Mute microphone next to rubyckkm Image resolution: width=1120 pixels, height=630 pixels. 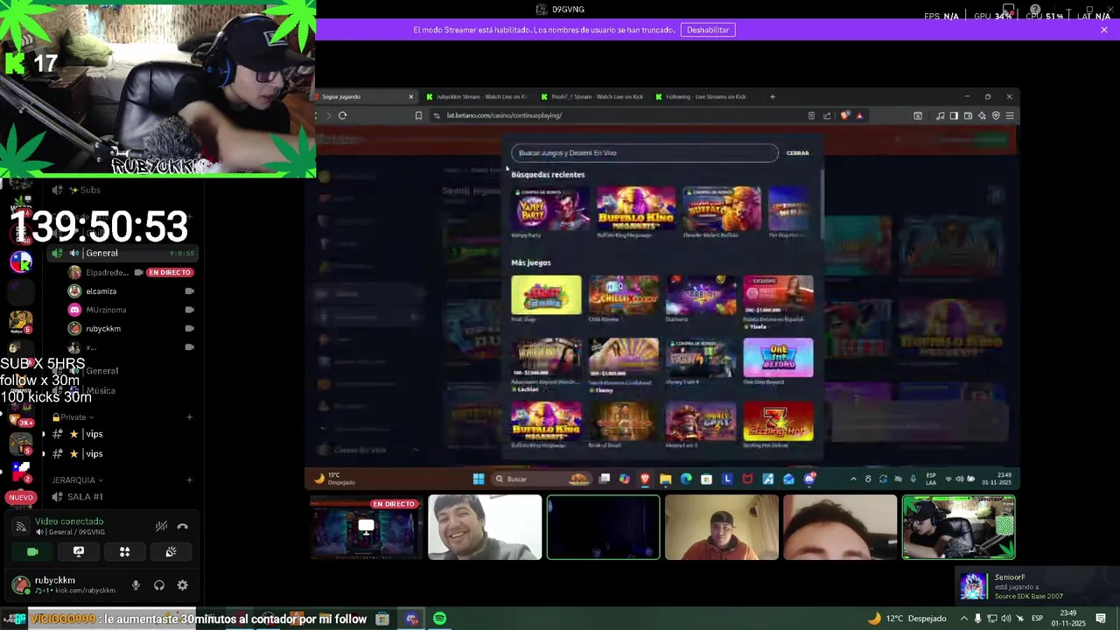pyautogui.click(x=136, y=585)
